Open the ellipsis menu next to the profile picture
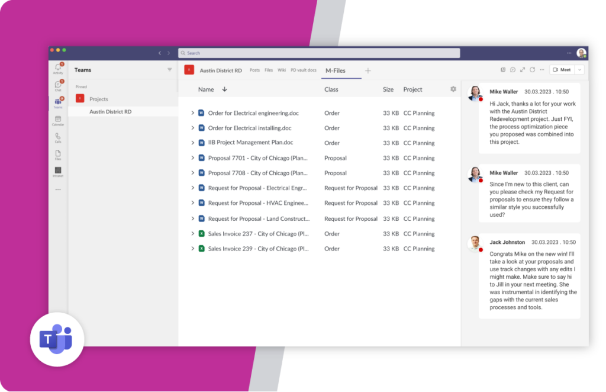 pyautogui.click(x=569, y=53)
